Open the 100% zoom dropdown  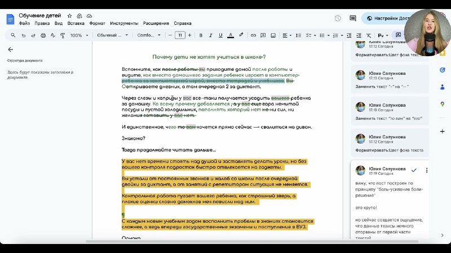tap(79, 35)
